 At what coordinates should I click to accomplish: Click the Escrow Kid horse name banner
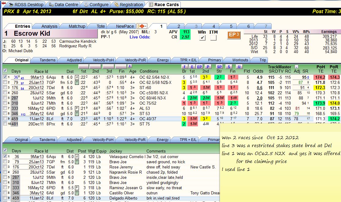coord(50,34)
